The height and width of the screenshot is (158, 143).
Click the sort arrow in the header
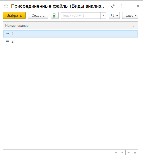point(133,25)
